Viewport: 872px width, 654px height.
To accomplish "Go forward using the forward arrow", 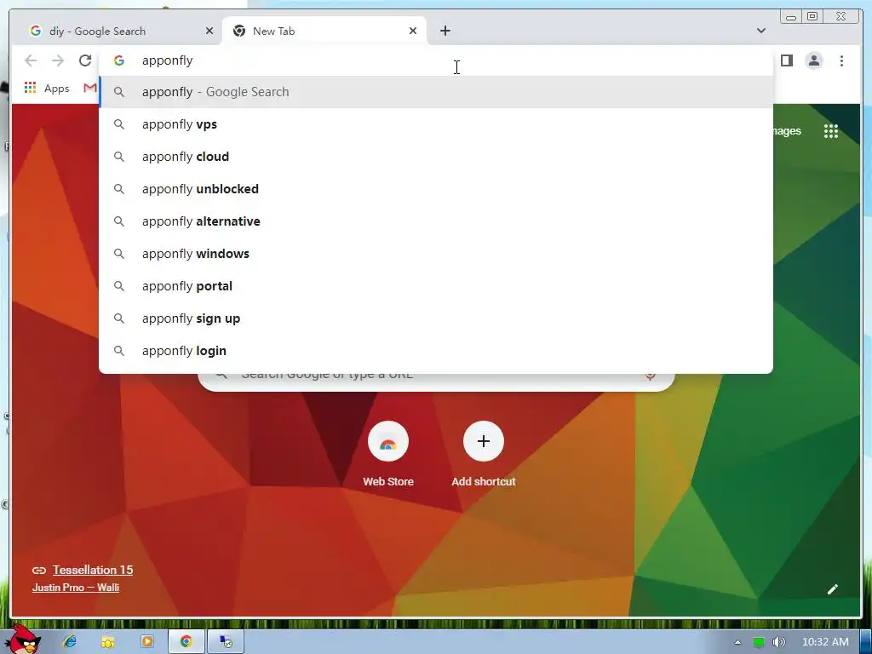I will (x=58, y=60).
